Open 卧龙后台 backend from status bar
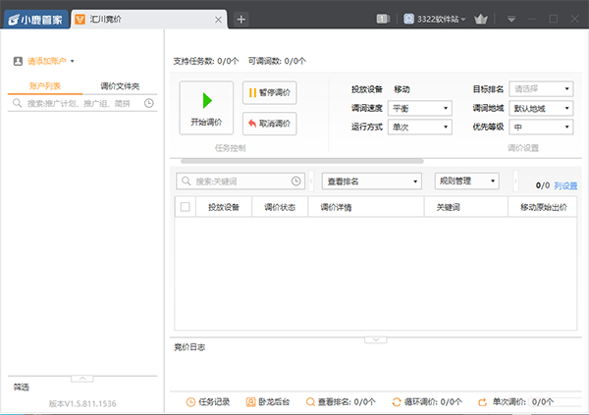 tap(269, 401)
